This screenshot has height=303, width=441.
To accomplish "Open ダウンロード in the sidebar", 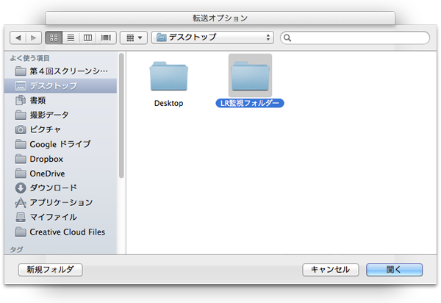I will 52,188.
